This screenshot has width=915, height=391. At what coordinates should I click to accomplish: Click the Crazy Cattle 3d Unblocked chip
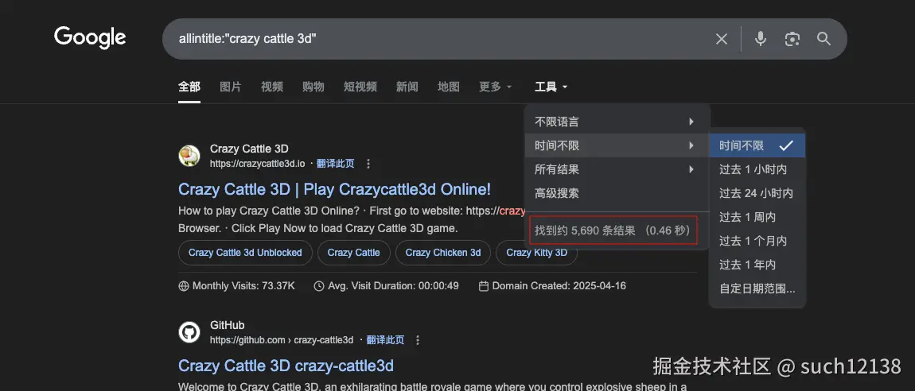click(x=245, y=253)
